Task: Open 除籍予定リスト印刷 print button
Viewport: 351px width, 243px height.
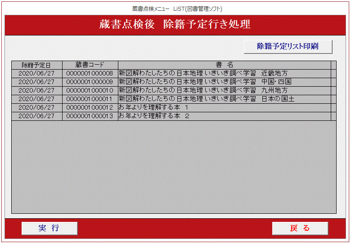Action: (x=288, y=47)
